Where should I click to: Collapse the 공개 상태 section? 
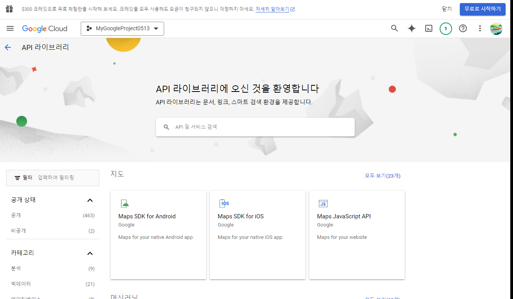pyautogui.click(x=90, y=200)
